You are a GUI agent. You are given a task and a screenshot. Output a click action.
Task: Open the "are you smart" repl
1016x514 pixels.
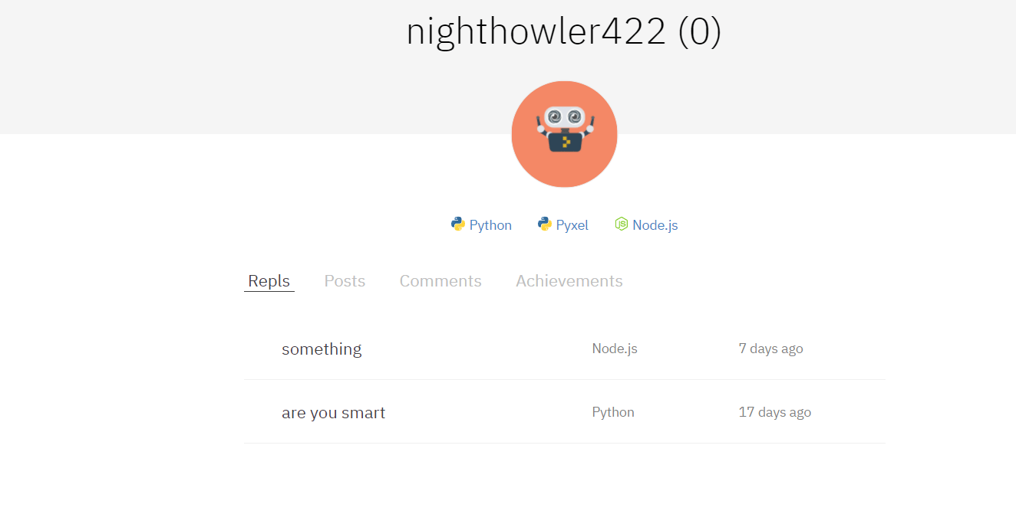[334, 413]
